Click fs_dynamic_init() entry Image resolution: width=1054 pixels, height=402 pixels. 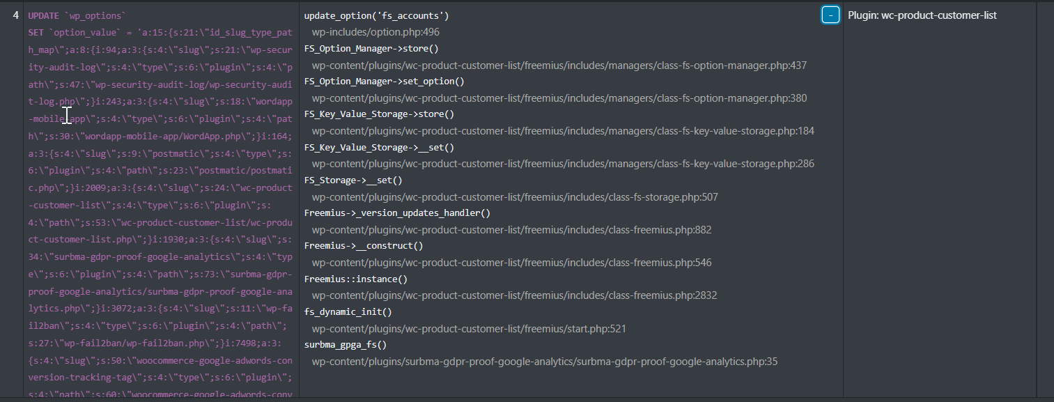[x=348, y=311]
